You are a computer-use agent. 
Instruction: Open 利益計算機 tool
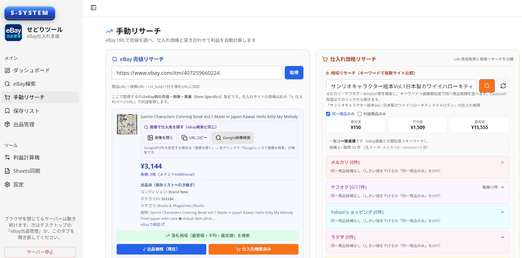[x=40, y=157]
